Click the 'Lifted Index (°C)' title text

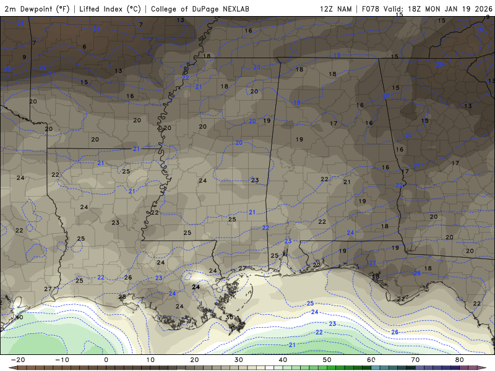click(110, 9)
